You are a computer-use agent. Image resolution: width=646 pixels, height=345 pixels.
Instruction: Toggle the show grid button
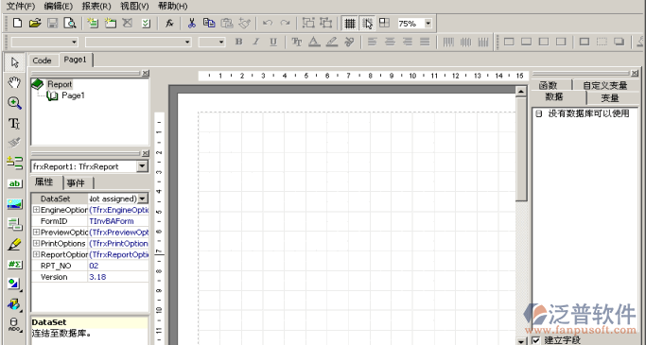(350, 23)
